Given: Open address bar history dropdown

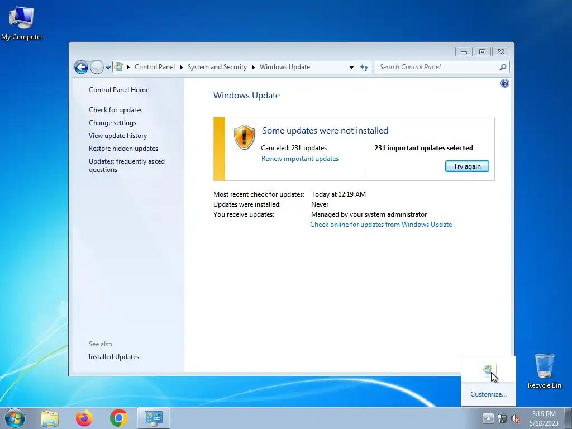Looking at the screenshot, I should [351, 67].
